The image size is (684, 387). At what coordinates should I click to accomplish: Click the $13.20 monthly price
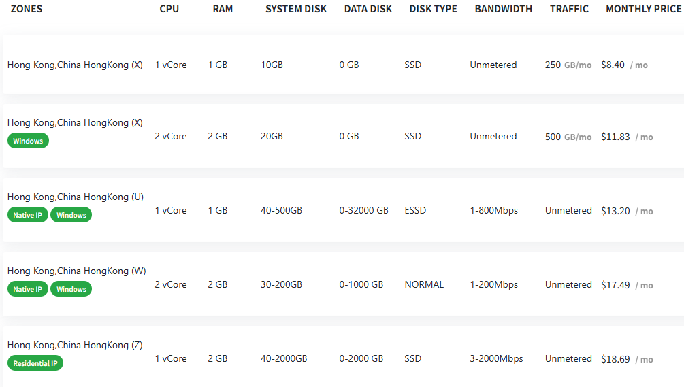pos(615,211)
